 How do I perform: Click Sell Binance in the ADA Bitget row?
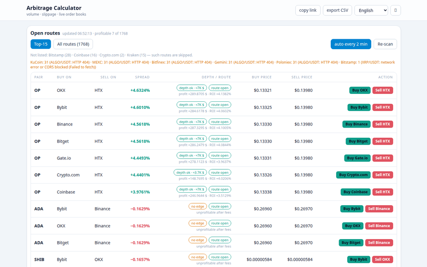(x=379, y=243)
